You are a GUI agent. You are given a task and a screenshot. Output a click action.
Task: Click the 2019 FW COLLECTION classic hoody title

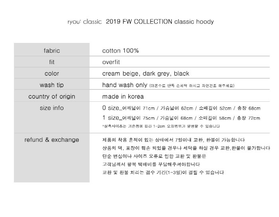click(x=160, y=21)
